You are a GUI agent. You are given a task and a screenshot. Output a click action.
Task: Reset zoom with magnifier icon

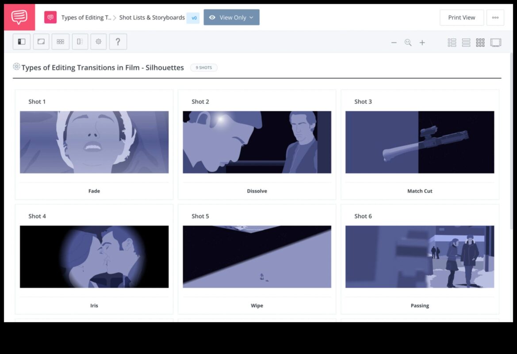(408, 42)
